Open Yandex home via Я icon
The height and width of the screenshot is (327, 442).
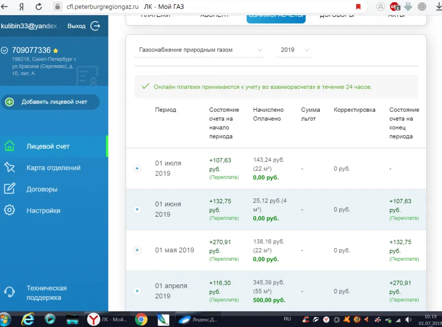22,7
